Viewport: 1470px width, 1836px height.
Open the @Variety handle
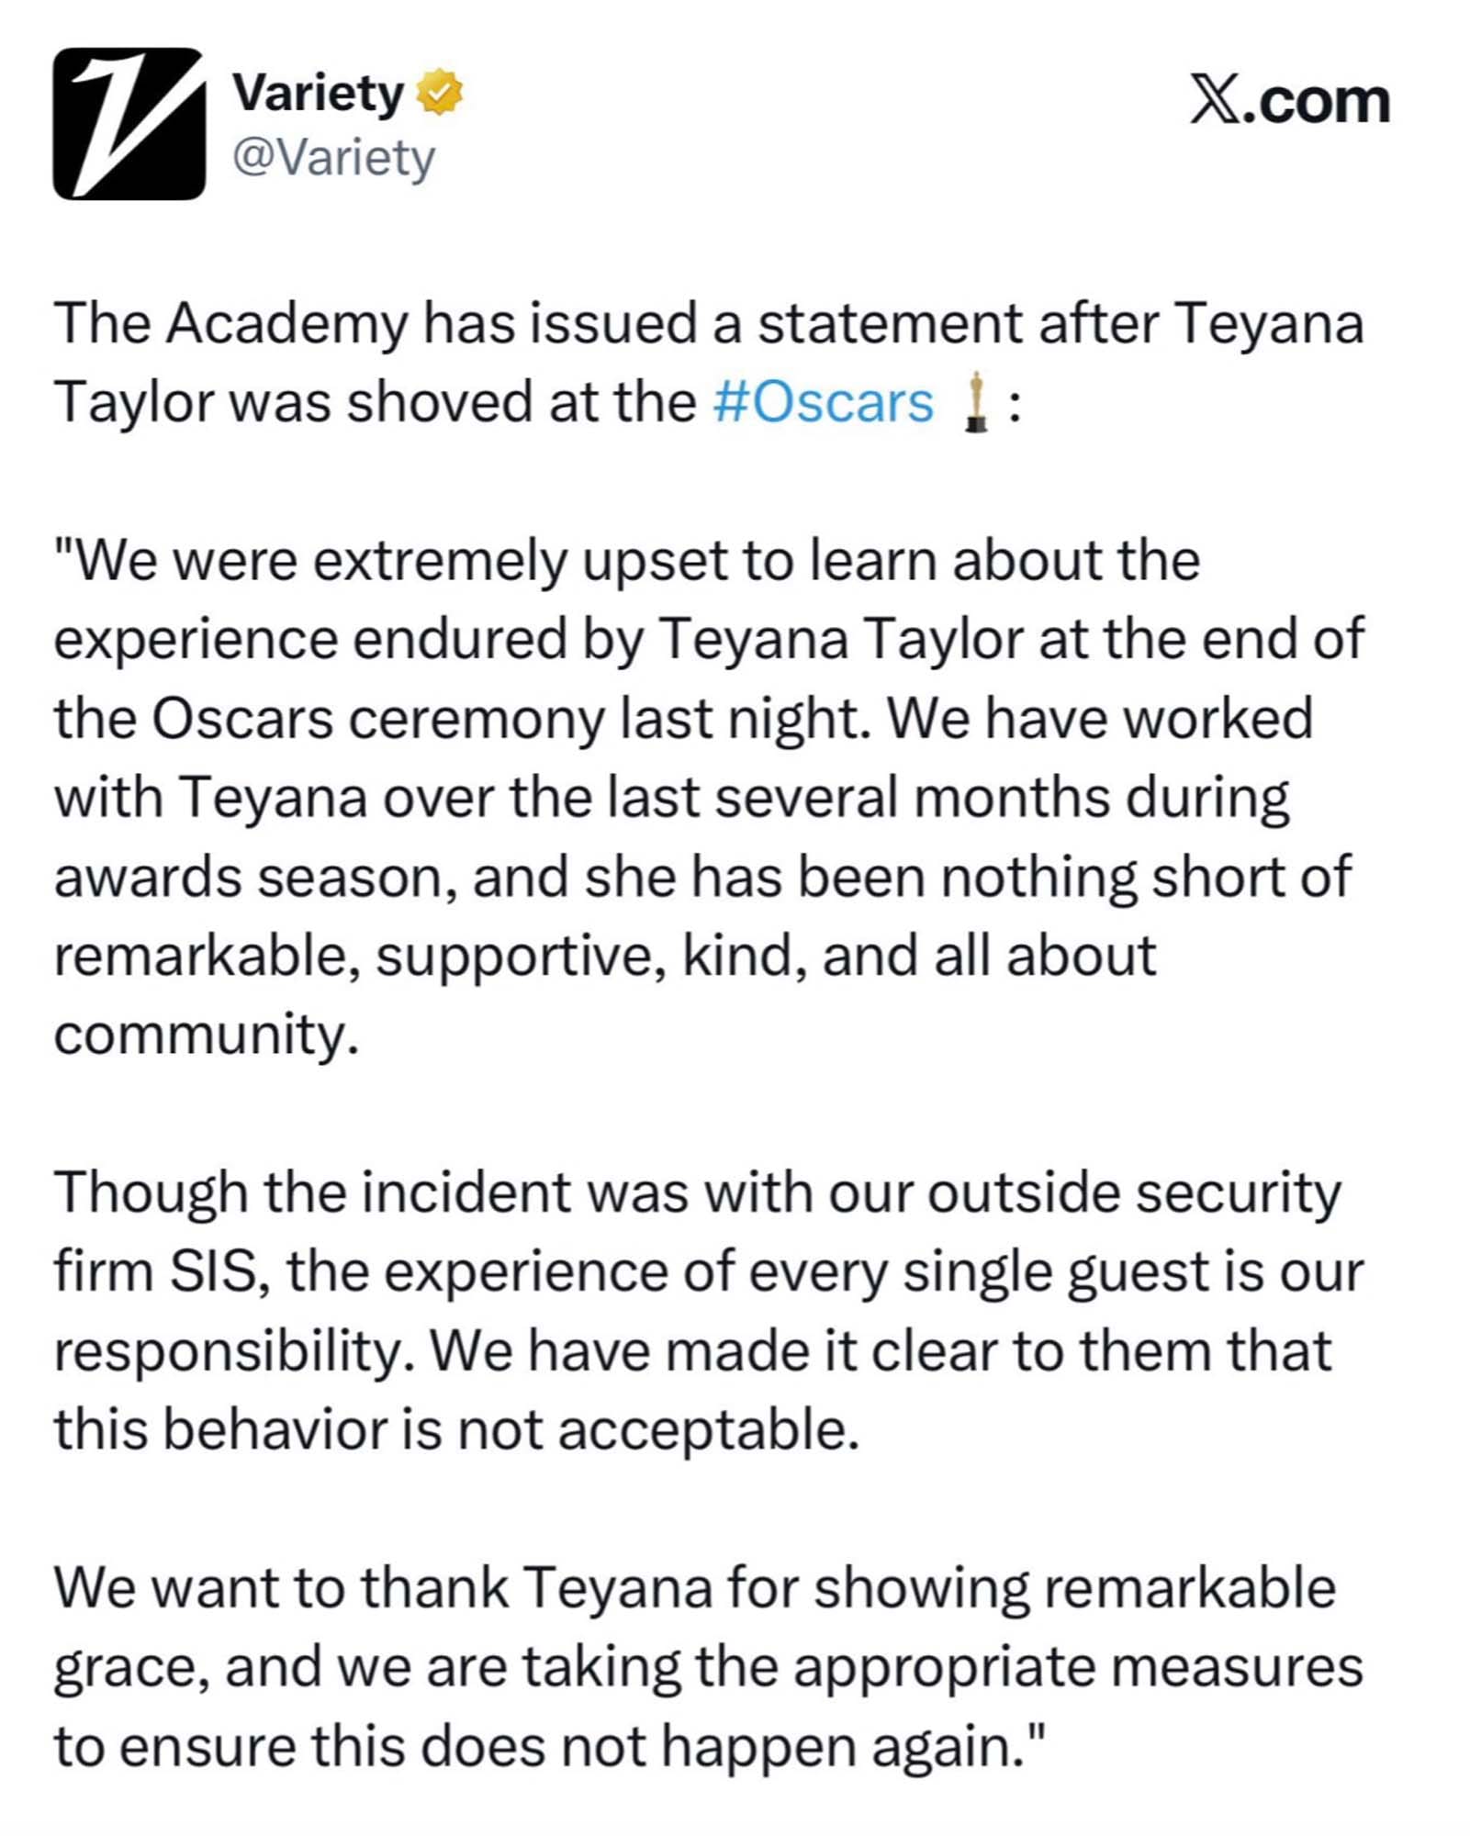pos(333,158)
